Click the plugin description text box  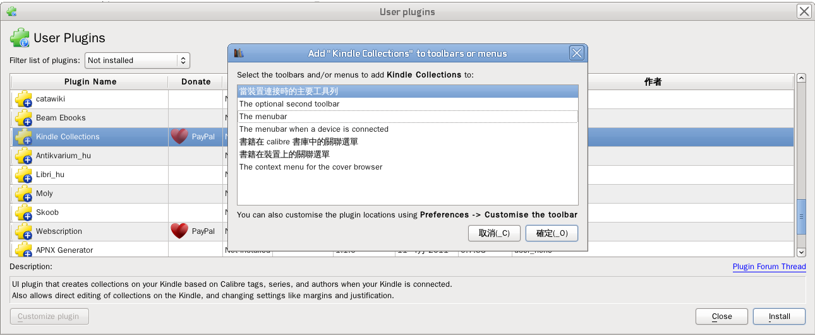(x=408, y=290)
